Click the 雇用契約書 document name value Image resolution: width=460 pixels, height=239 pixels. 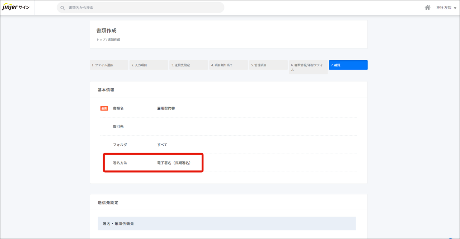(x=166, y=108)
